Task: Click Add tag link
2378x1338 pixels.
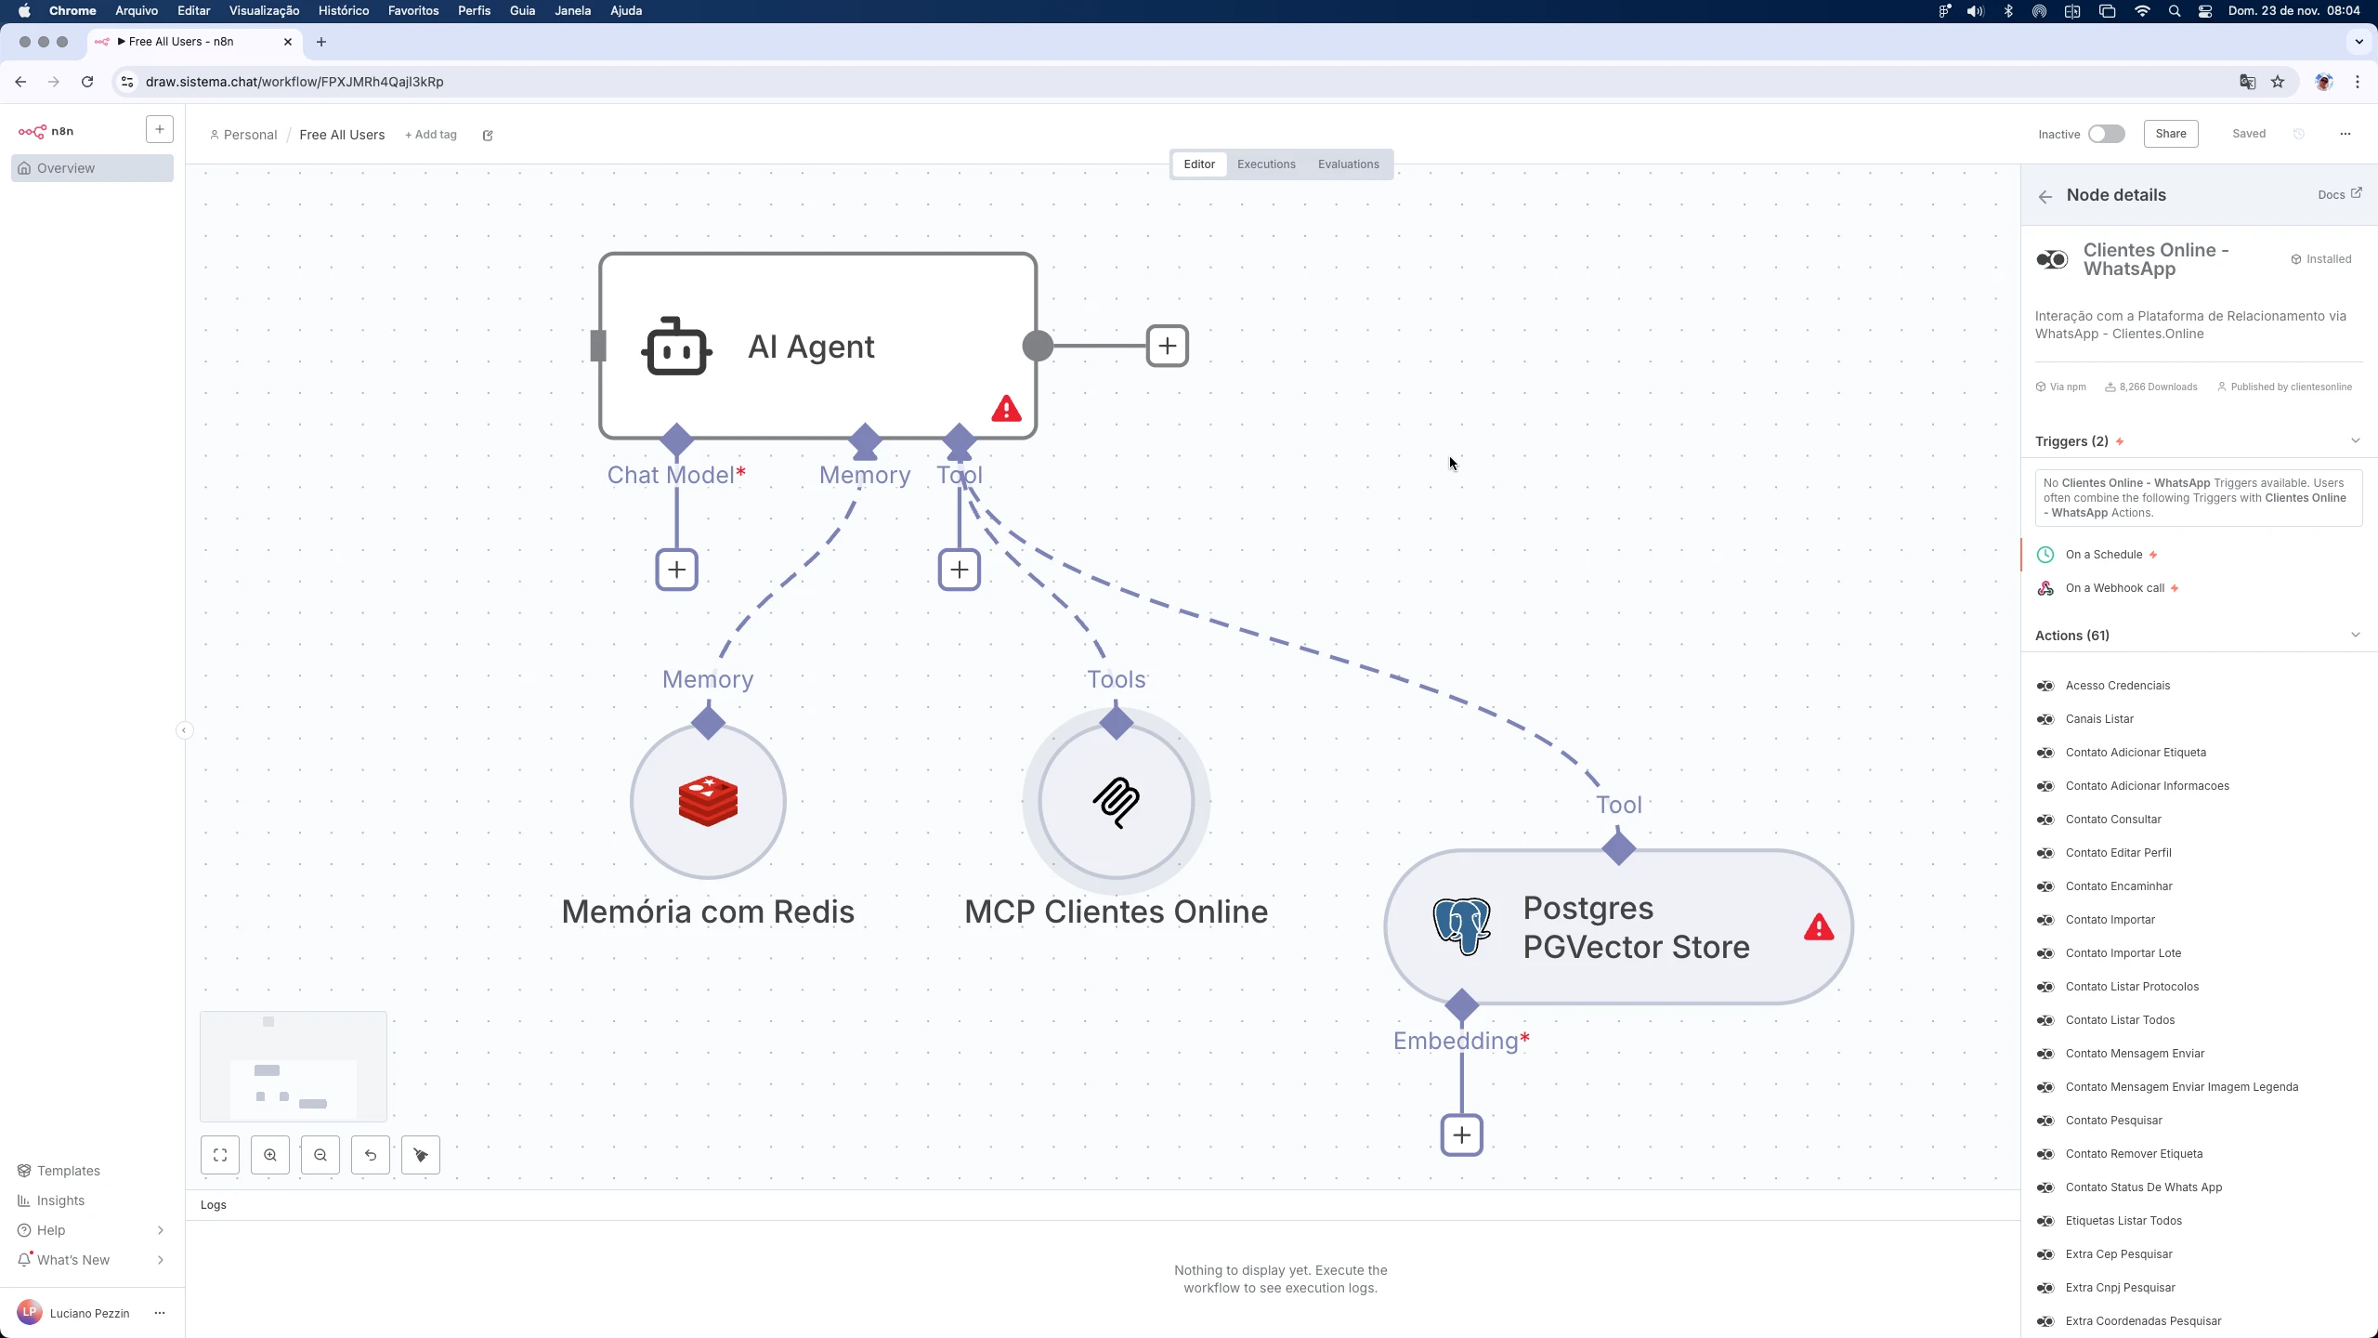Action: 431,135
